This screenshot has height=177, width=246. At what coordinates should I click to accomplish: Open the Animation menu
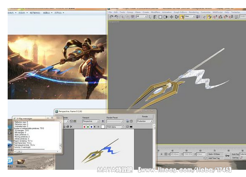(x=167, y=12)
